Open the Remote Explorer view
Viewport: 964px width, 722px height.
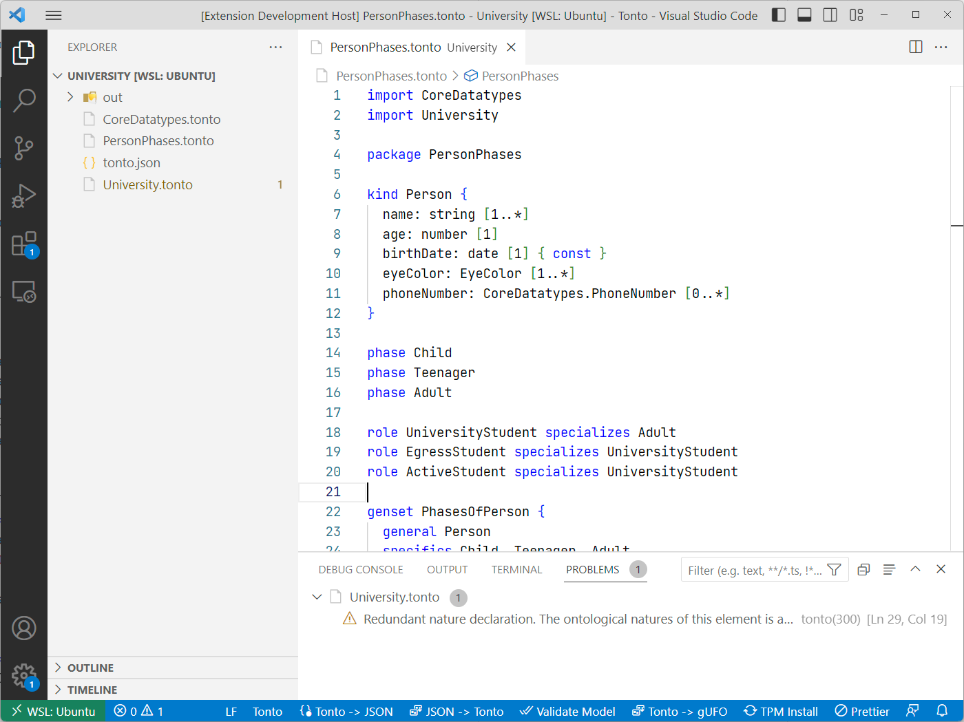tap(23, 292)
